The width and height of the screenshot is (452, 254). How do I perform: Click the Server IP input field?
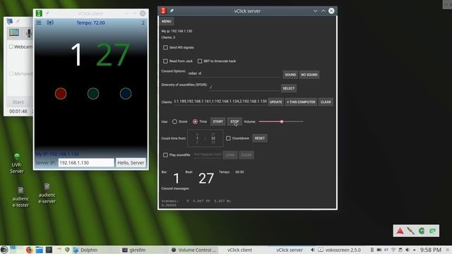86,163
